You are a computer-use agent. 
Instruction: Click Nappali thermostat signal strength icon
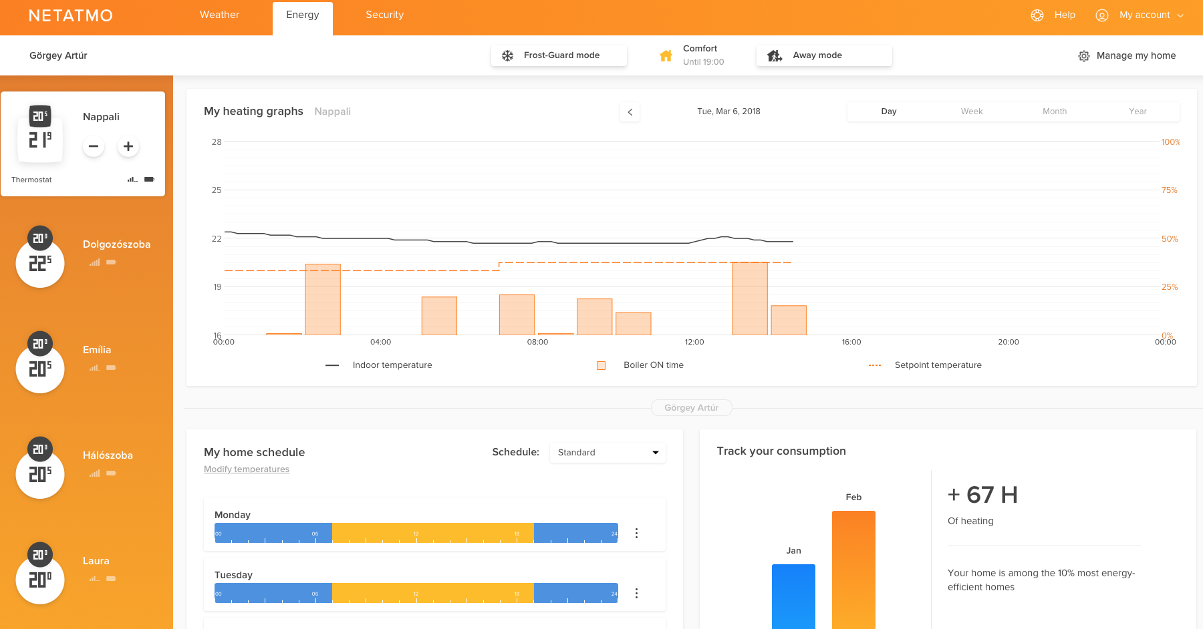pos(132,180)
